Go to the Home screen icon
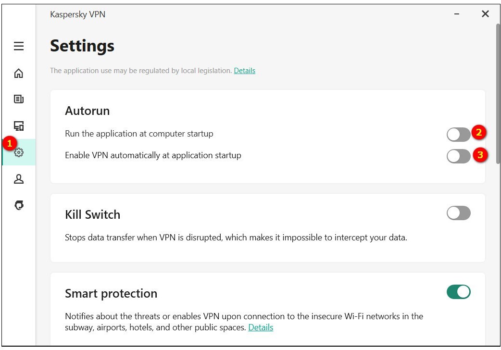The height and width of the screenshot is (350, 501). [x=19, y=73]
